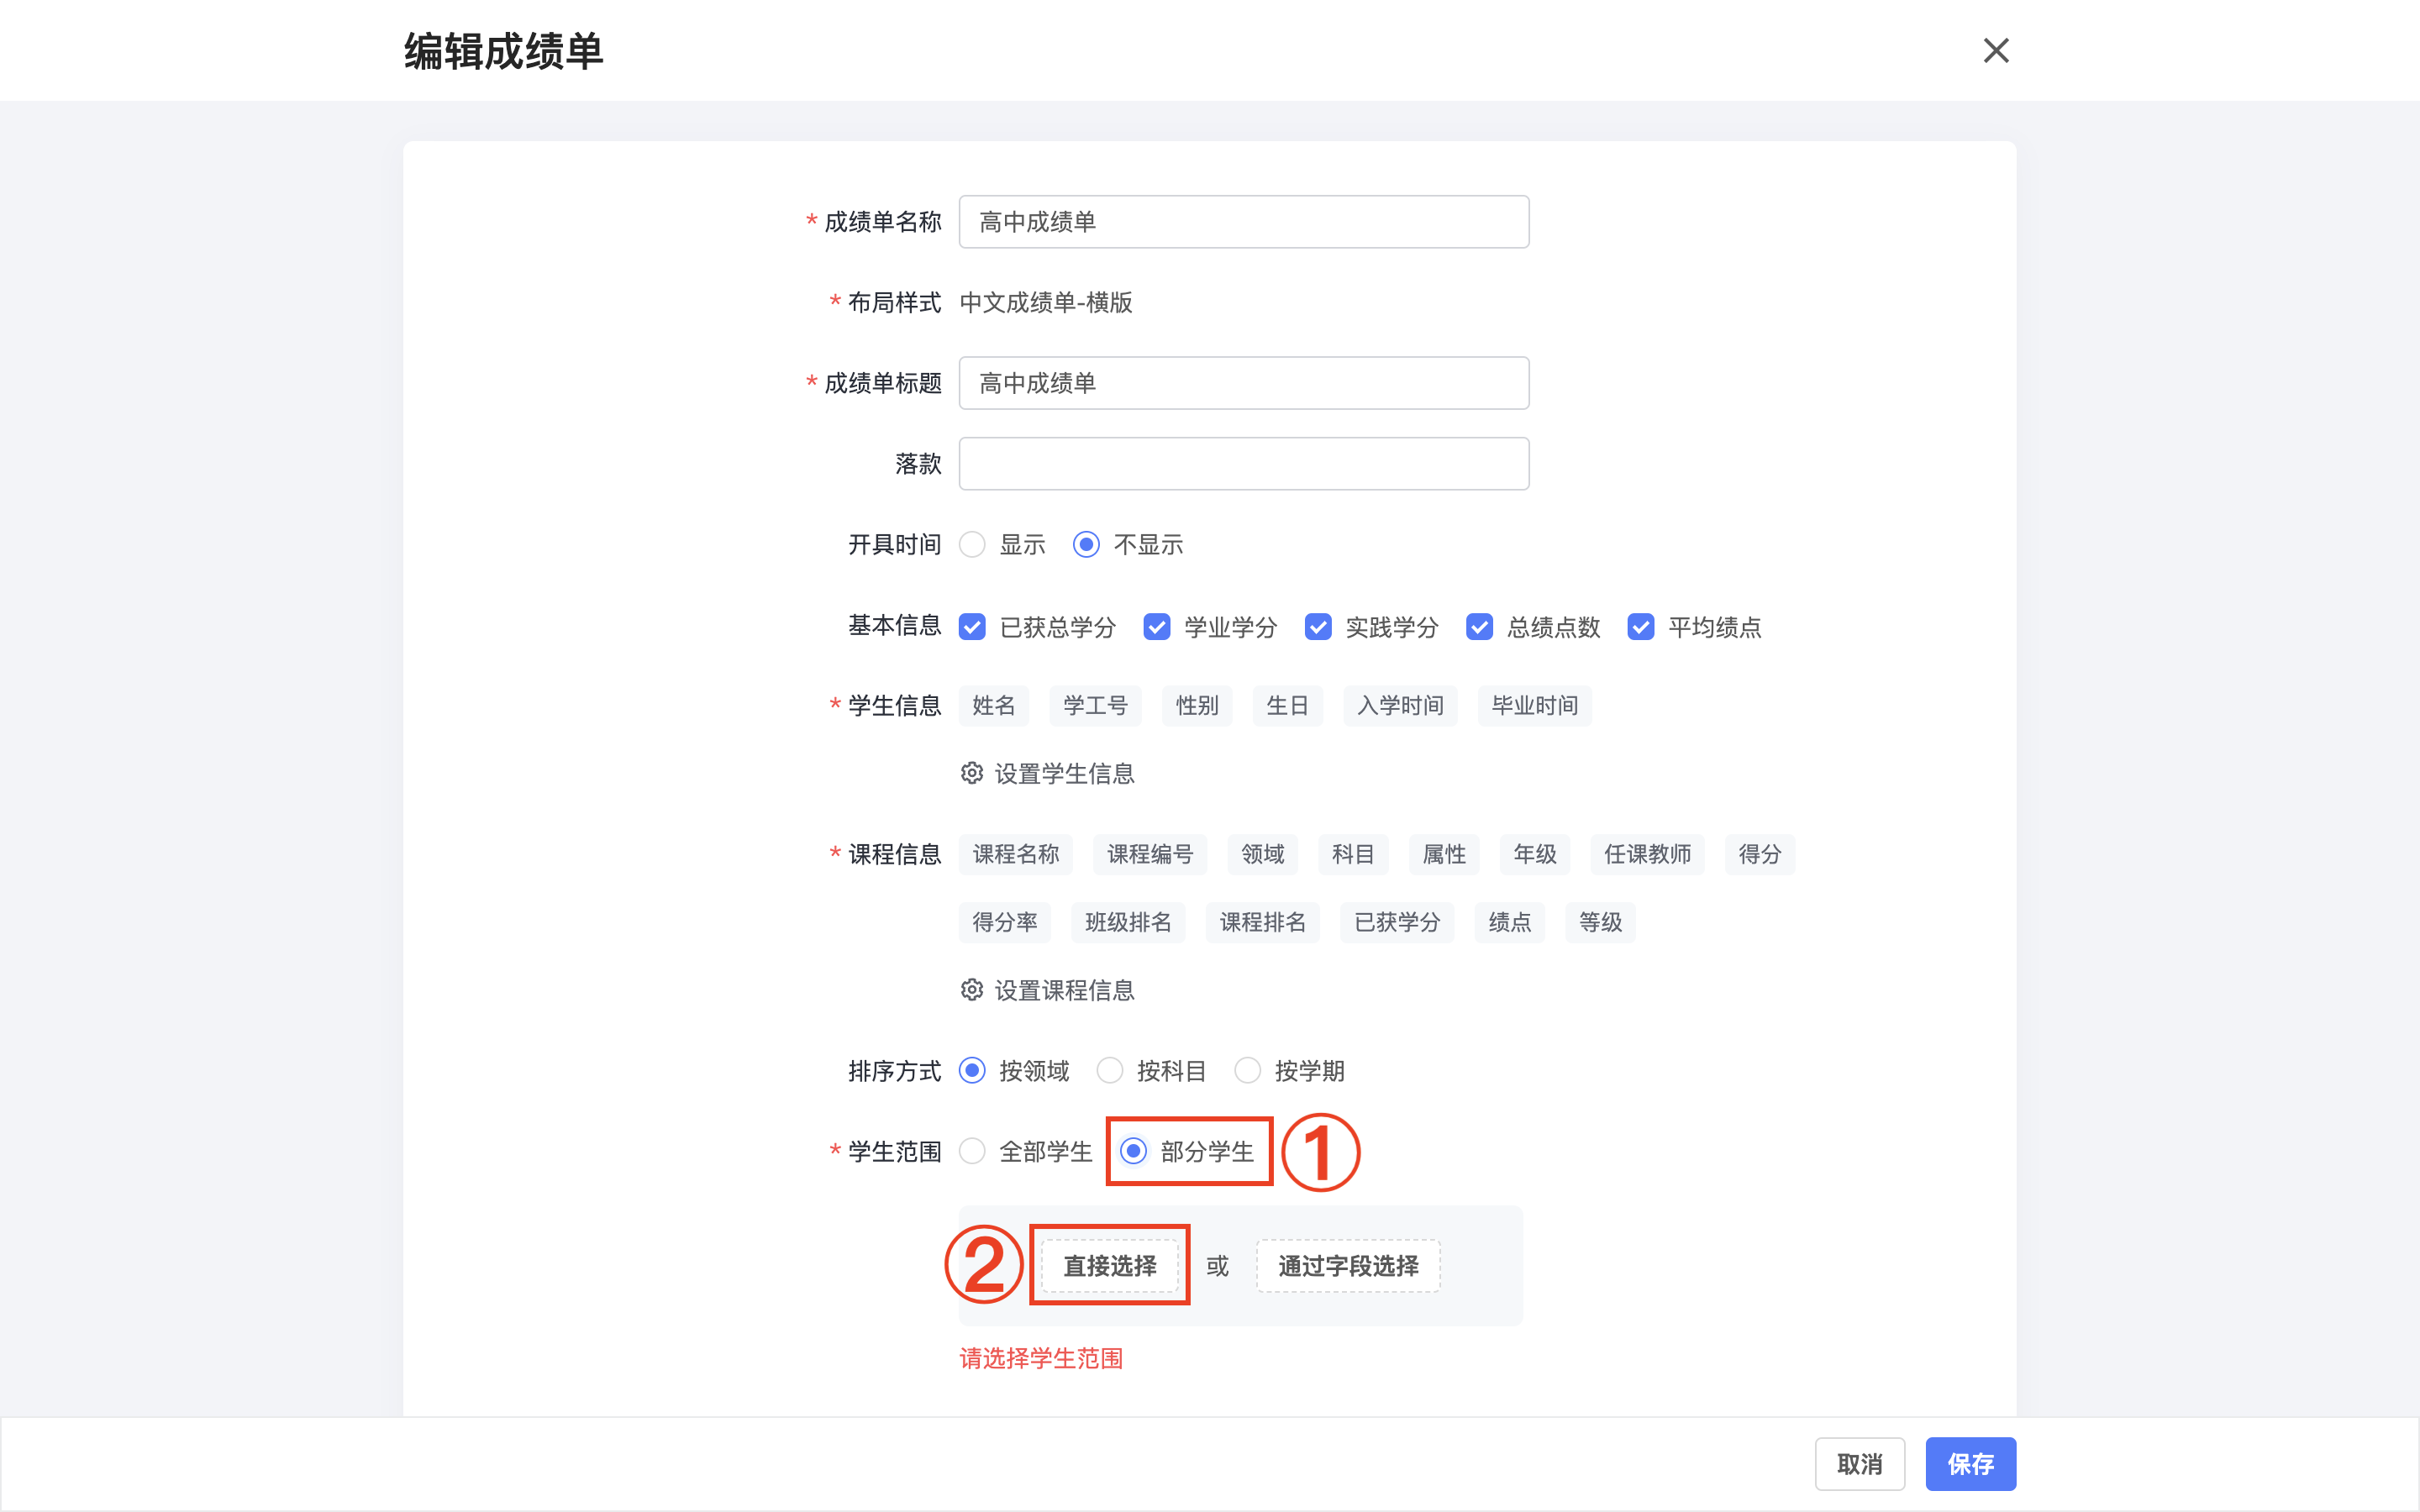
Task: Click the 班级排名 course info tag
Action: click(1128, 923)
